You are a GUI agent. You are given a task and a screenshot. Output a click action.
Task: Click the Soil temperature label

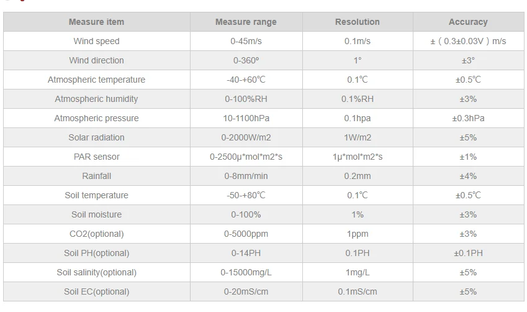click(96, 195)
